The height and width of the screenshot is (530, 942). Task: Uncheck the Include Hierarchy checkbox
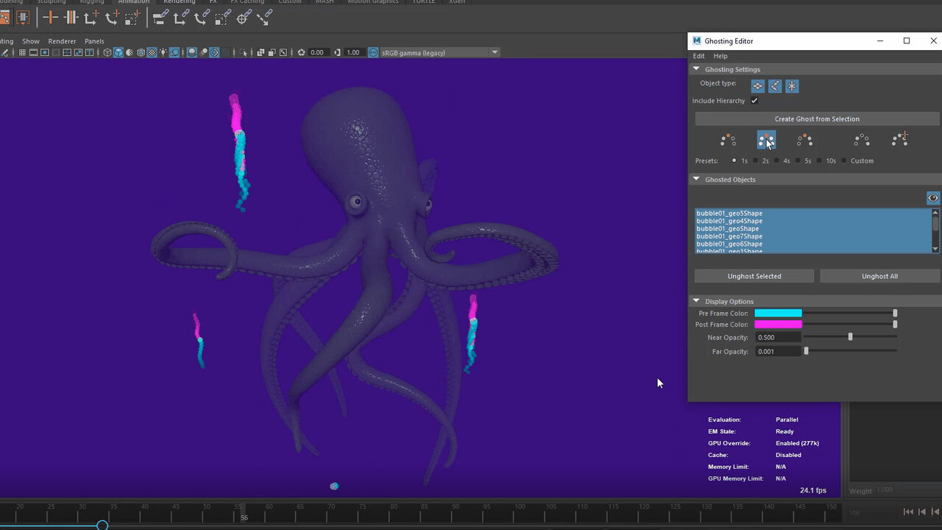click(x=754, y=101)
